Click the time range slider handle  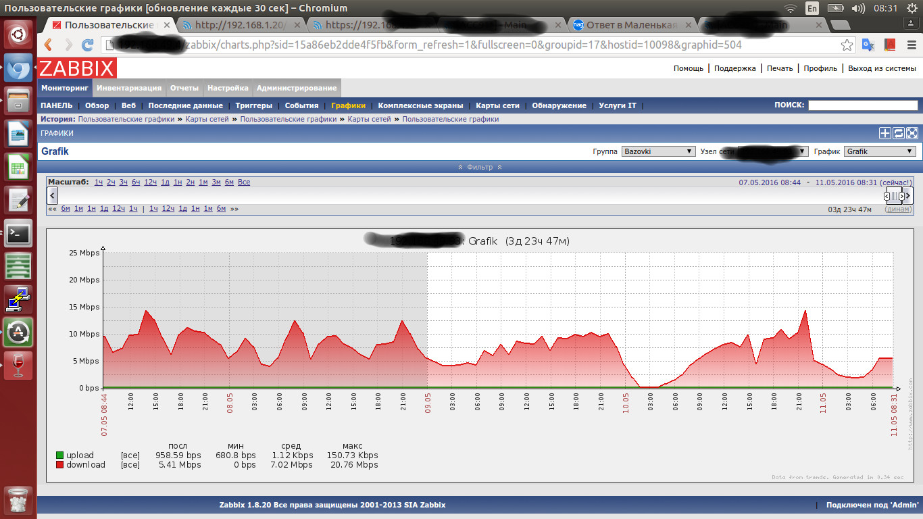(x=894, y=196)
